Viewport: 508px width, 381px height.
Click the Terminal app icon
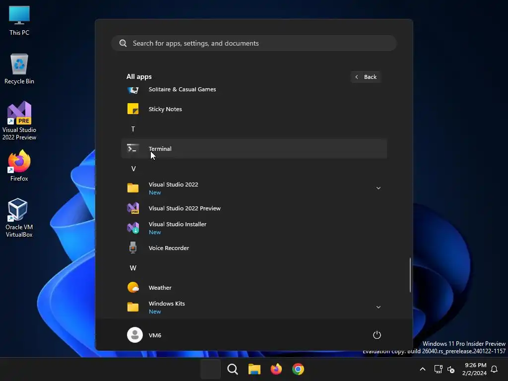133,148
